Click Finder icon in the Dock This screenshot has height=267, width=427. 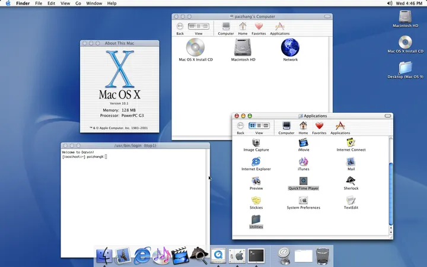[x=104, y=256]
